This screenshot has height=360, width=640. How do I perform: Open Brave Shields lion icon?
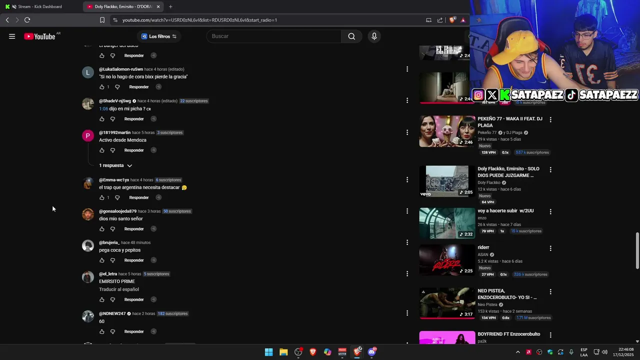(452, 20)
